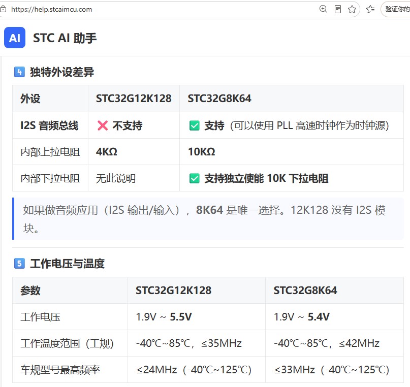
Task: Click the 工作电压 row label
Action: [40, 317]
